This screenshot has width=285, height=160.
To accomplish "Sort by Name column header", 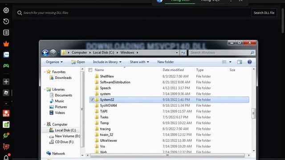I will [x=99, y=70].
